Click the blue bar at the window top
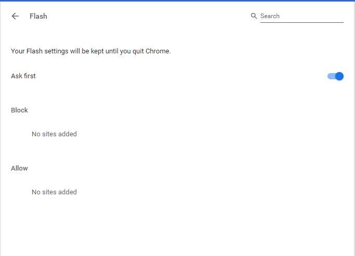Viewport: 355px width, 256px height. pyautogui.click(x=177, y=1)
